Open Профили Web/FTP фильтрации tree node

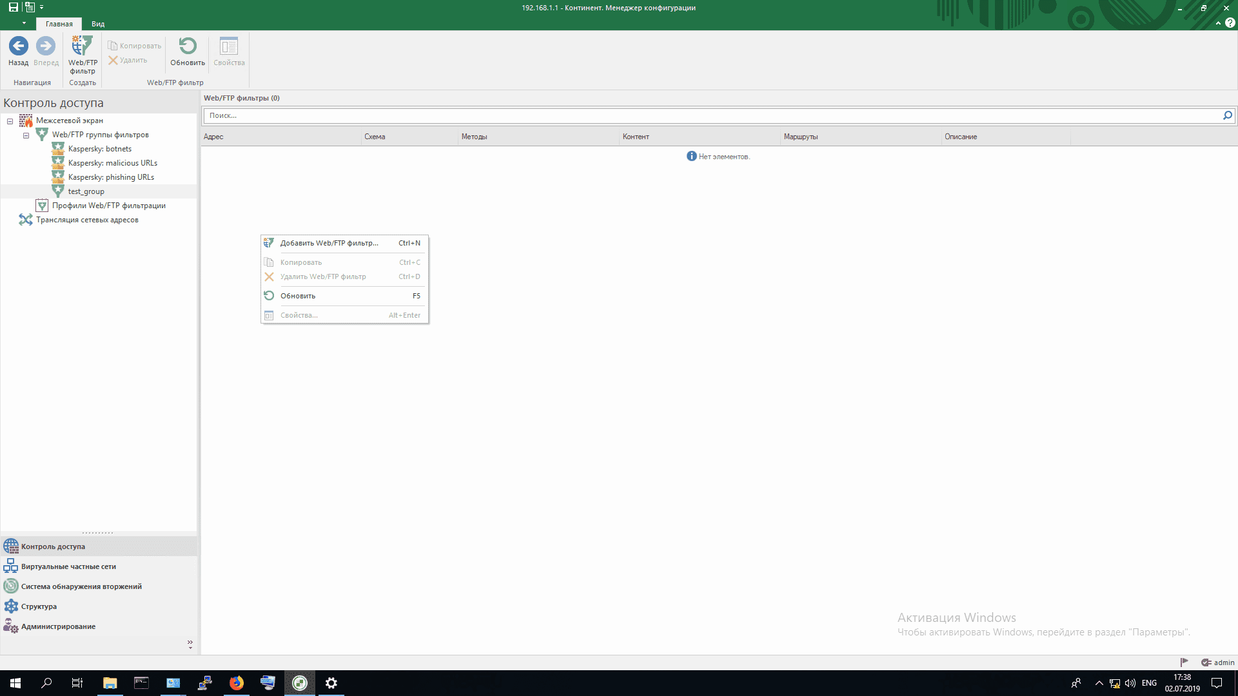pos(108,206)
